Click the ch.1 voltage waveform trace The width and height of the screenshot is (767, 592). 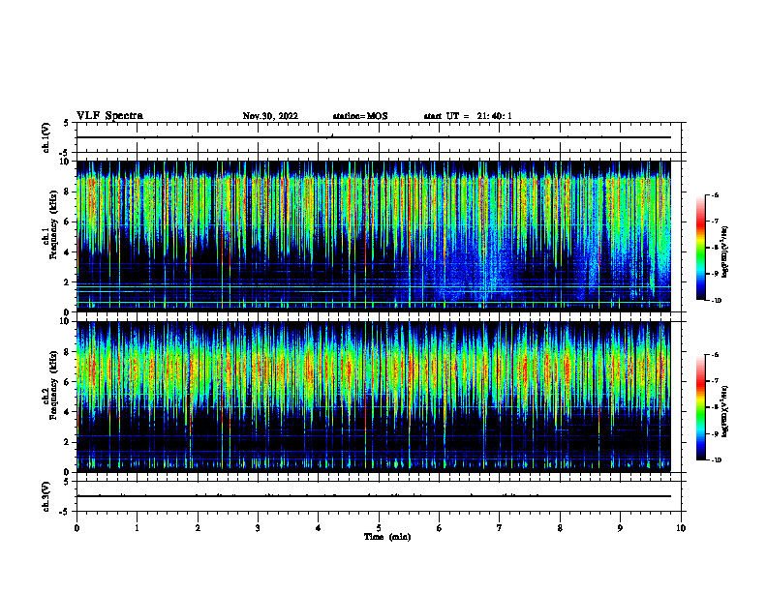(374, 137)
